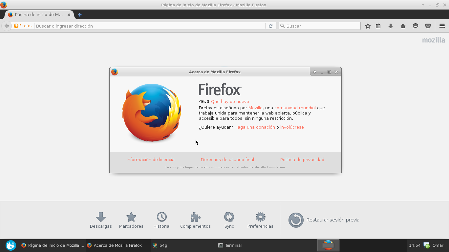Keep About dialog on top arrow button
Screen dimensions: 449x252
pyautogui.click(x=315, y=72)
